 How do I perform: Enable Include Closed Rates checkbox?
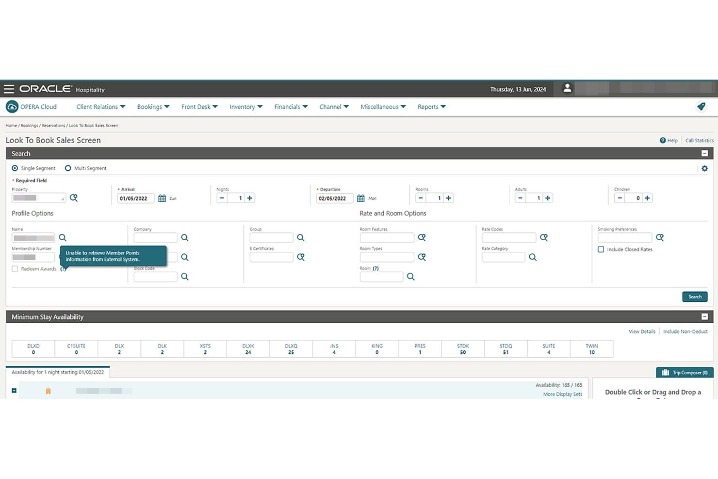click(x=601, y=249)
